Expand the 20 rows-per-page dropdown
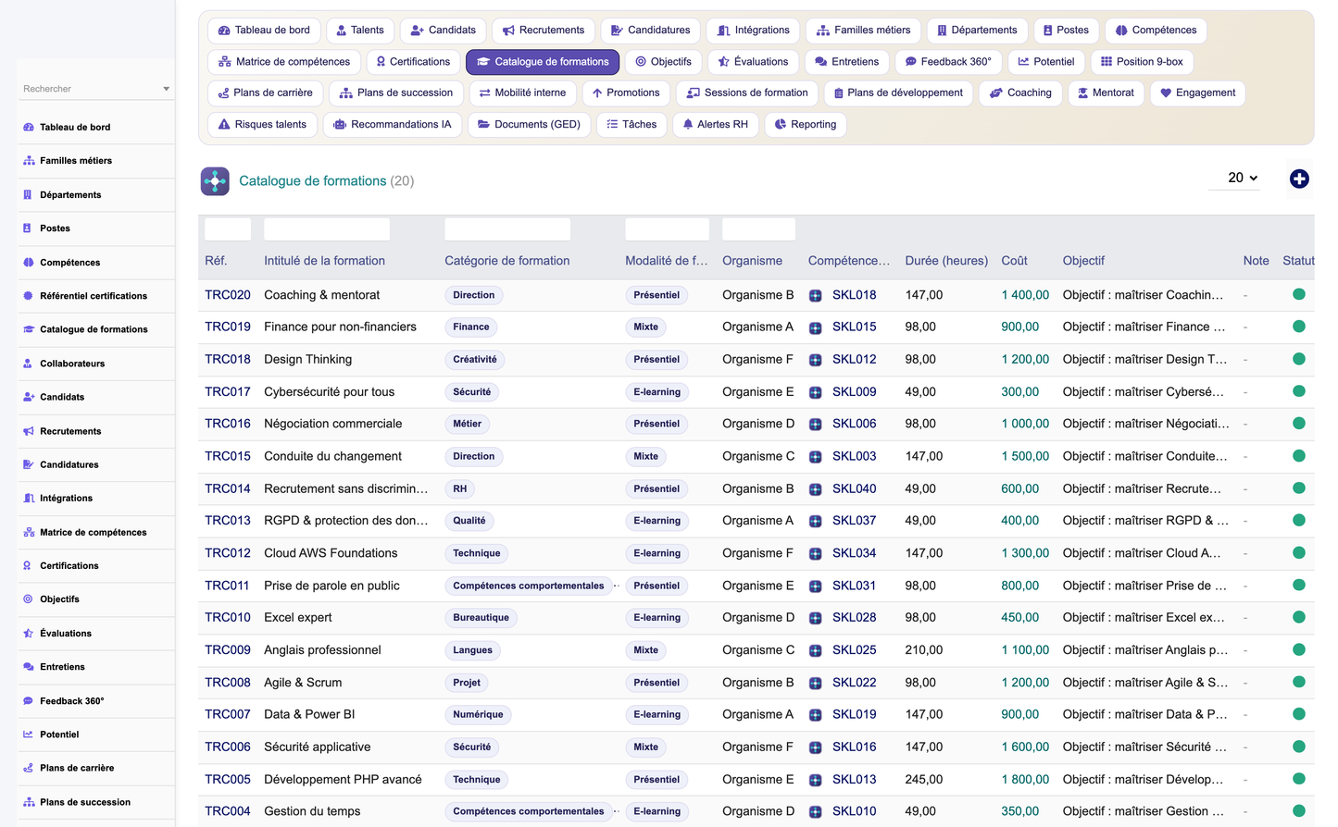Screen dimensions: 1338x827 click(1243, 178)
